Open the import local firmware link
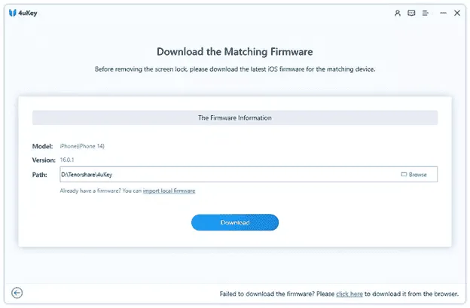 (169, 191)
